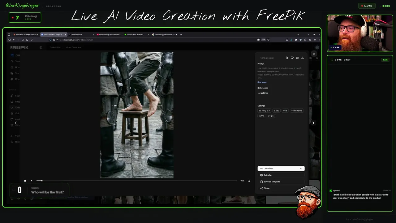
Task: Download the generated video
Action: coord(303,58)
